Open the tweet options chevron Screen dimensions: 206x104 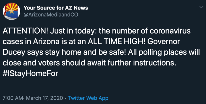tap(201, 8)
